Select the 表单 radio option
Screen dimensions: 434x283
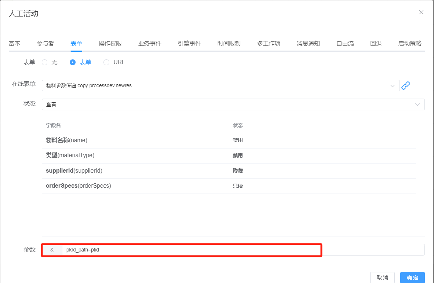click(x=73, y=62)
